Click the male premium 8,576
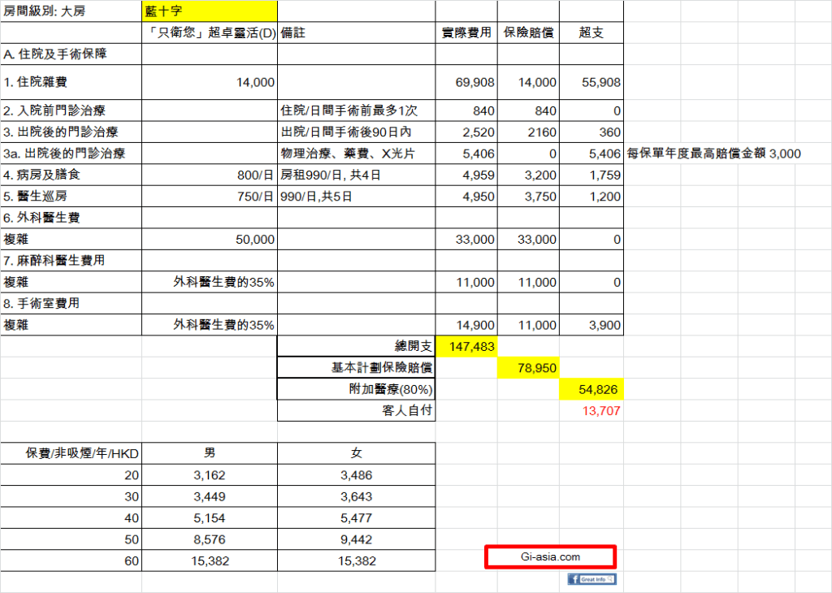 tap(210, 540)
